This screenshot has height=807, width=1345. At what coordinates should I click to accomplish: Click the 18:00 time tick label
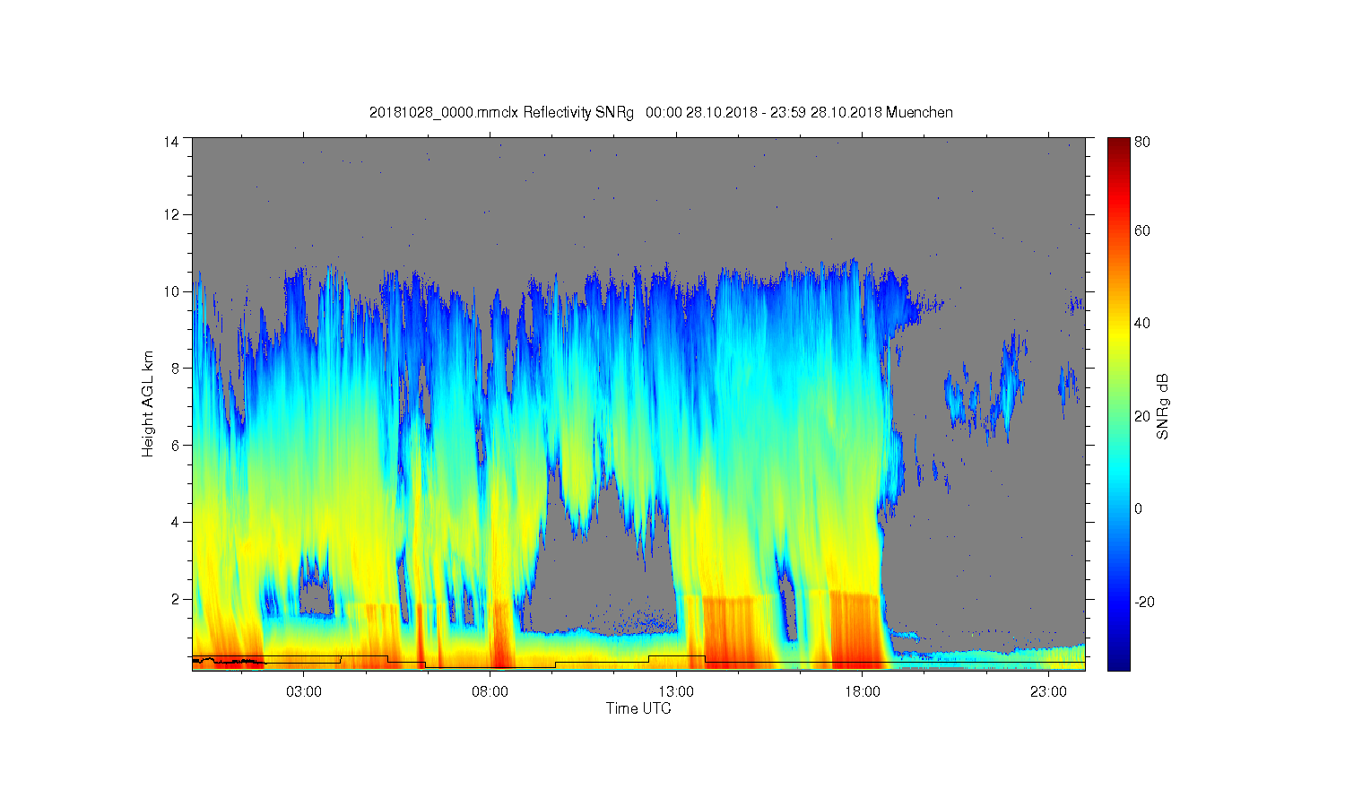click(x=863, y=692)
